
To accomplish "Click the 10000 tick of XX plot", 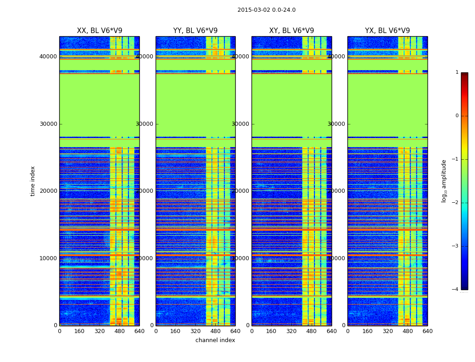I will pos(48,258).
